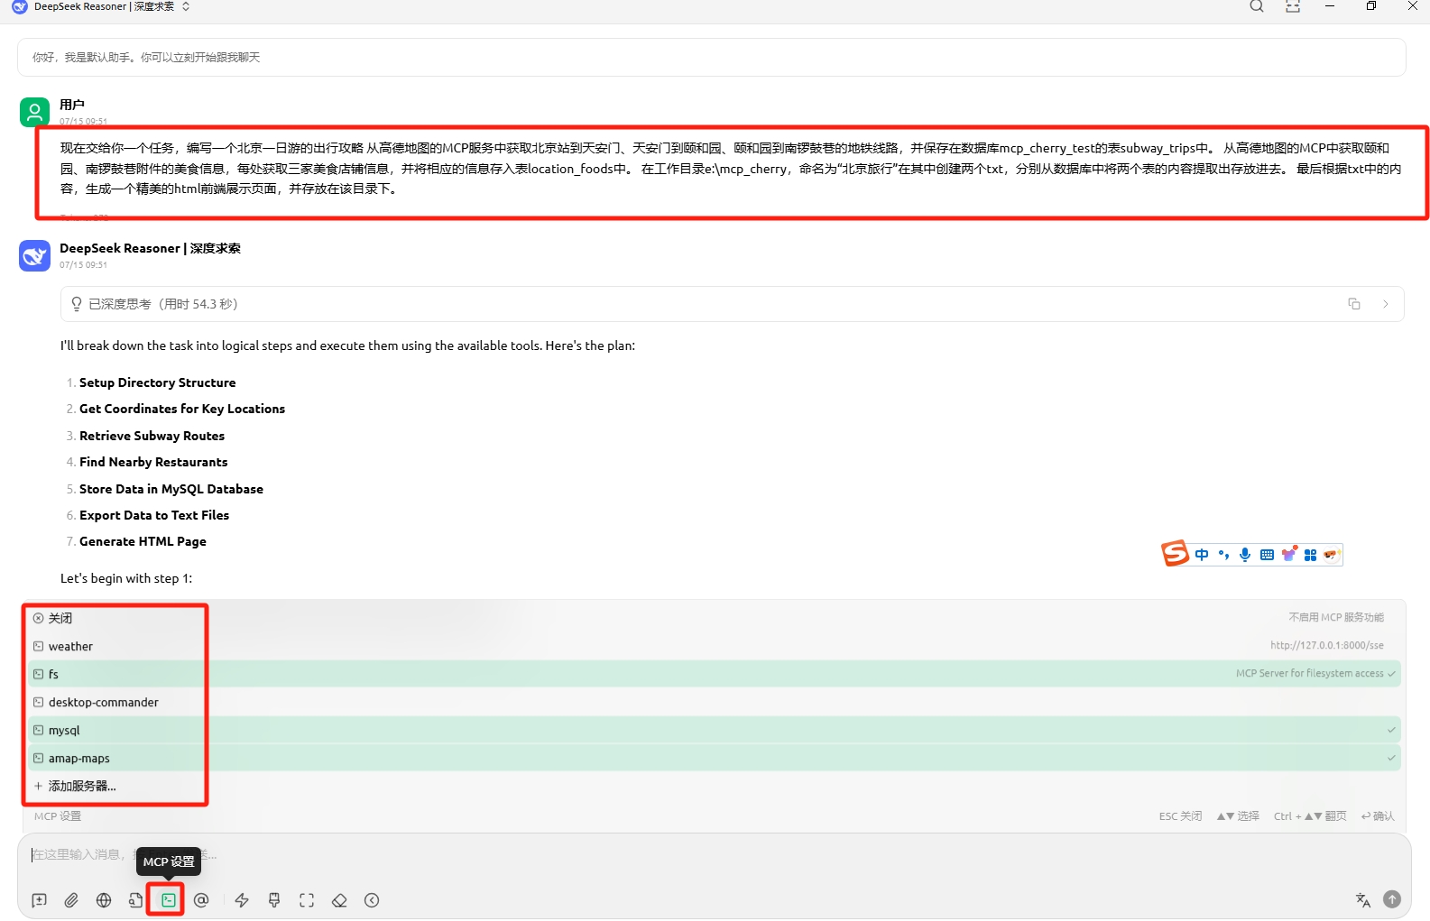
Task: Toggle the mysql MCP server
Action: [x=713, y=730]
